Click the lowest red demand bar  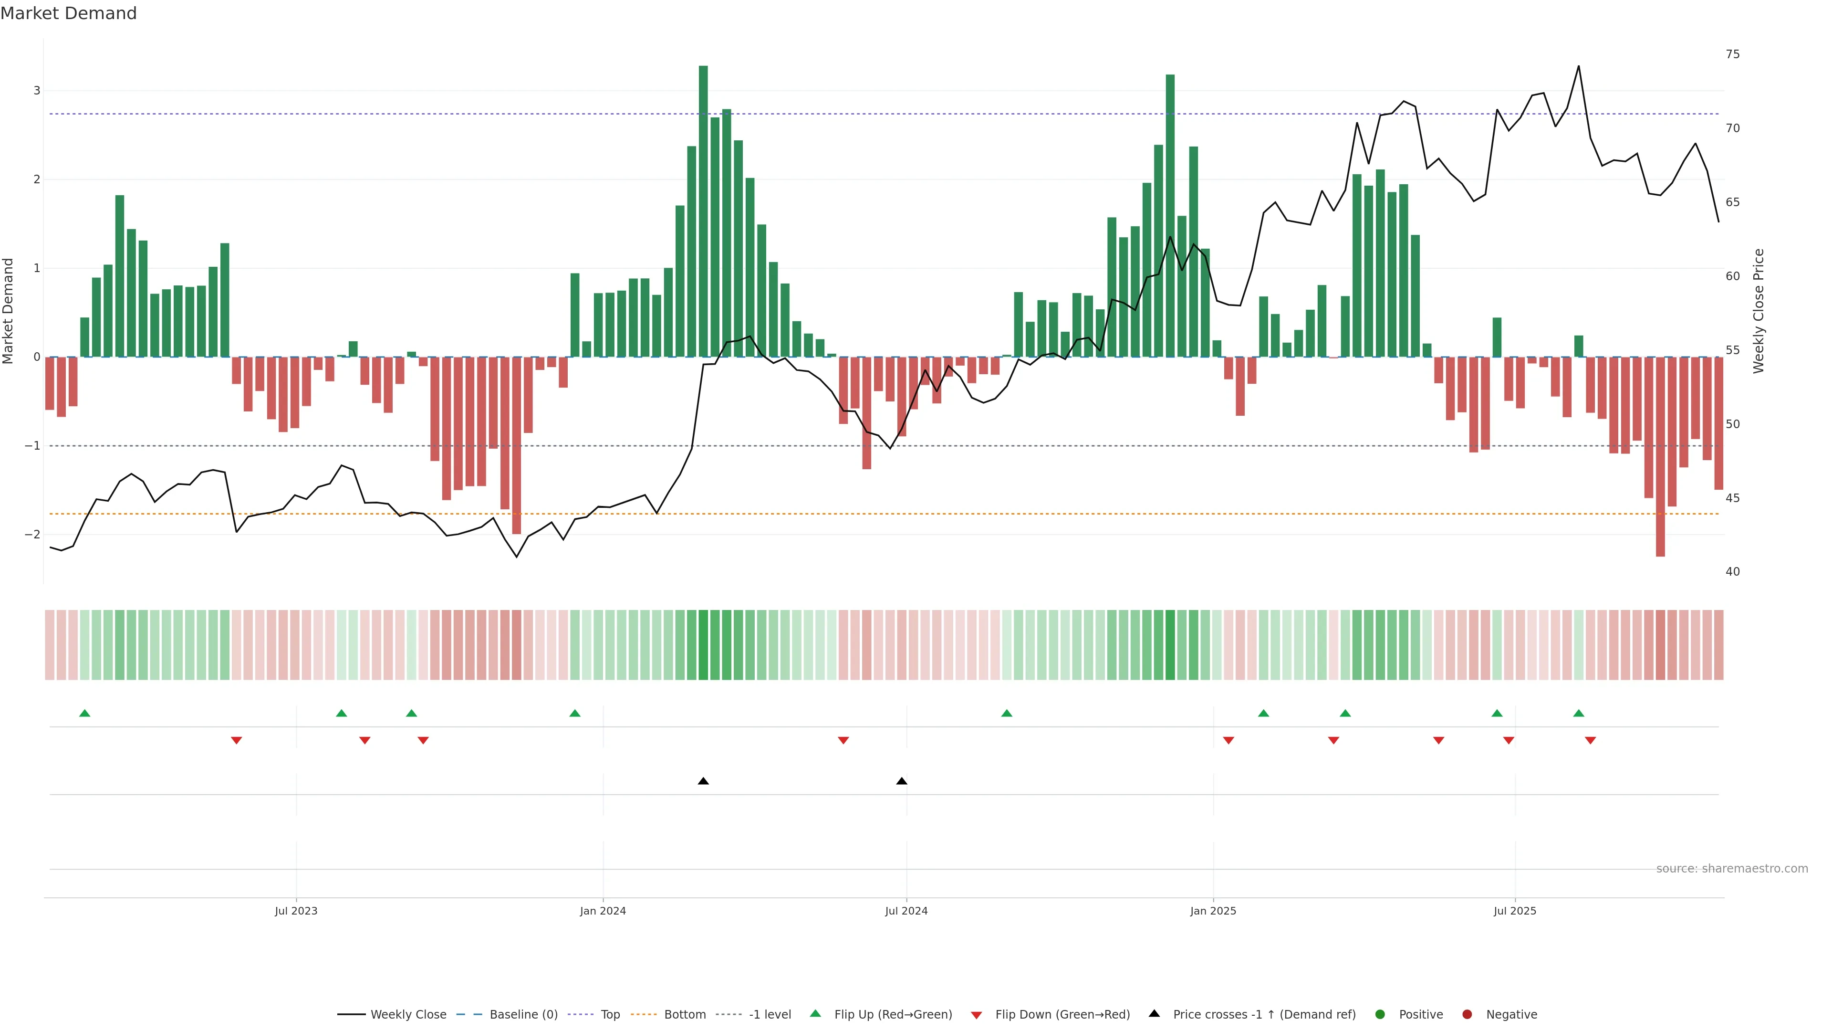1660,455
